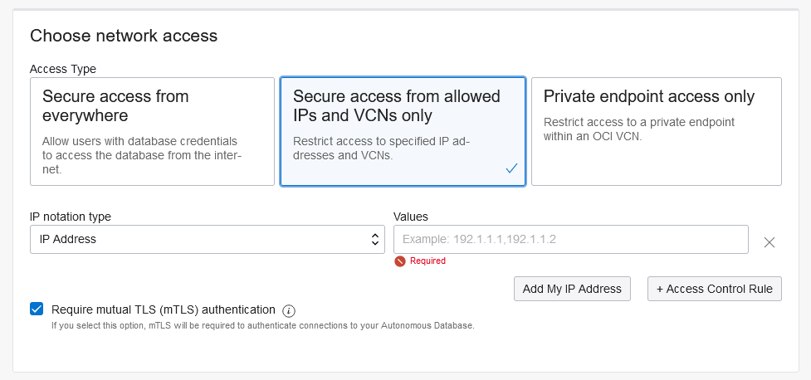Click the Add My IP Address button
Viewport: 811px width, 380px height.
(572, 289)
